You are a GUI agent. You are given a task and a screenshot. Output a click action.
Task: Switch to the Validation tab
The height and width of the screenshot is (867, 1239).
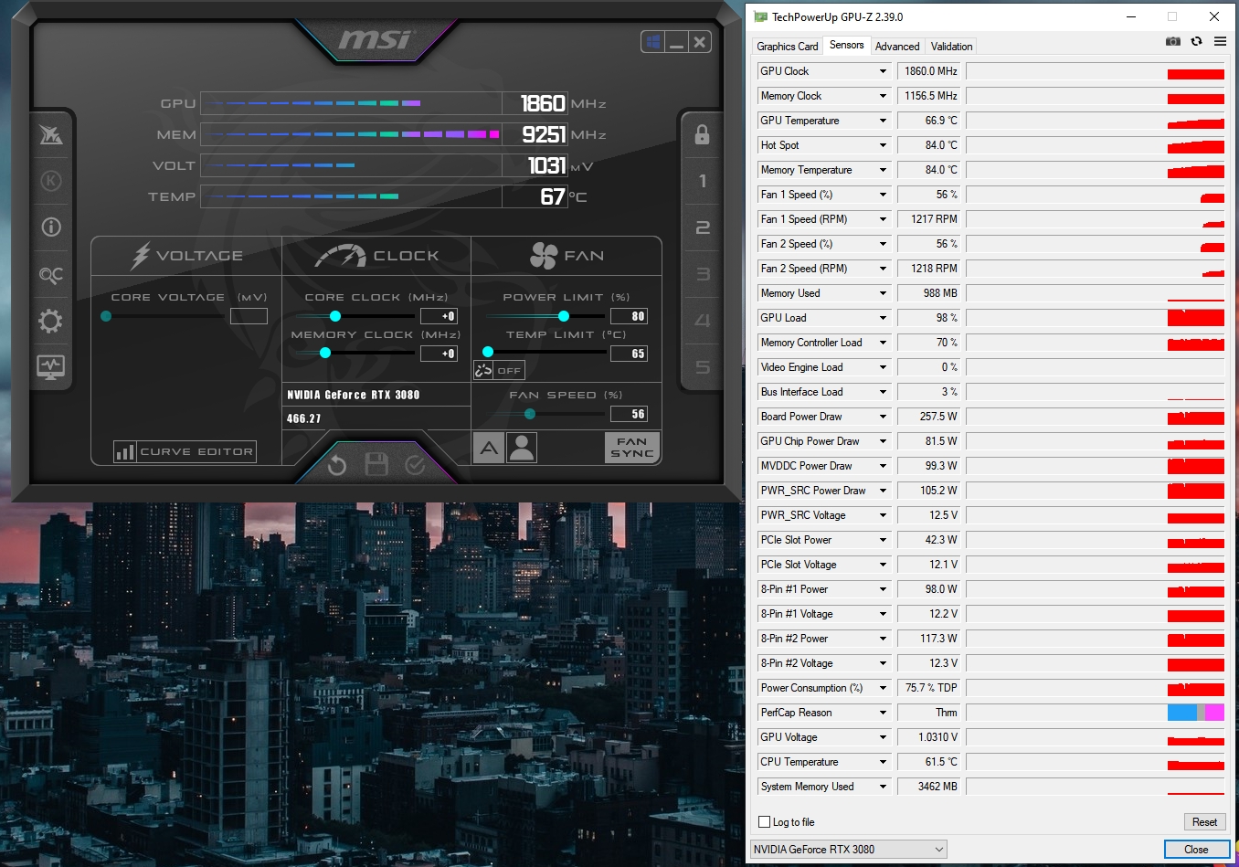pos(951,47)
